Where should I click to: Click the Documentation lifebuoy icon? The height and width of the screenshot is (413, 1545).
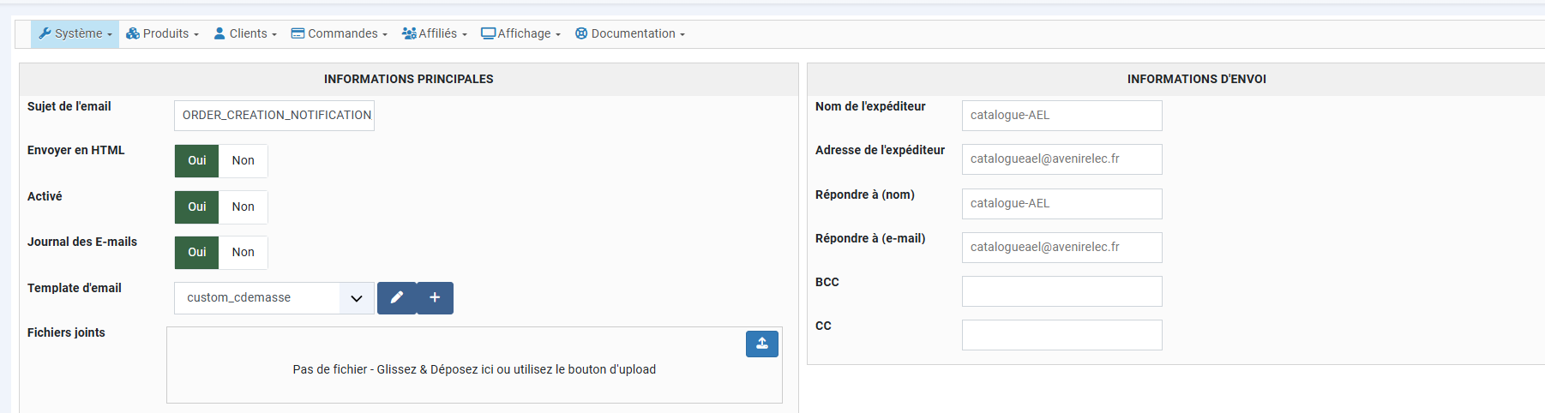[581, 34]
